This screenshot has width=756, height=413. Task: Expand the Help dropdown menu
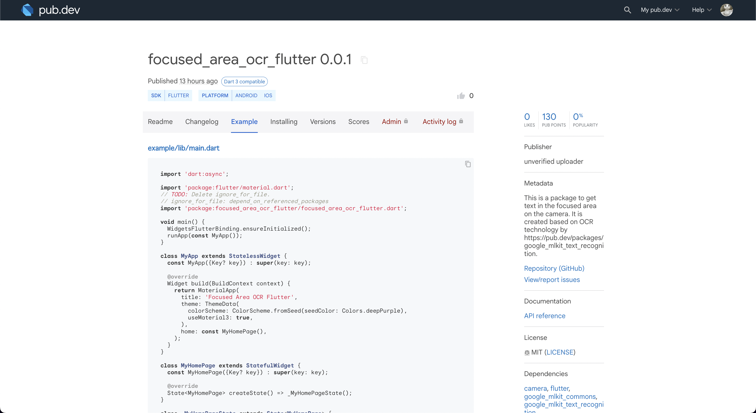pos(702,10)
